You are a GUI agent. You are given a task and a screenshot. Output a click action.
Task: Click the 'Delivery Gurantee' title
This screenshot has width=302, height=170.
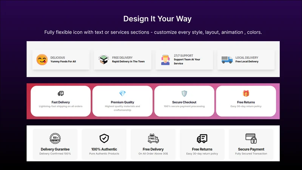[55, 149]
